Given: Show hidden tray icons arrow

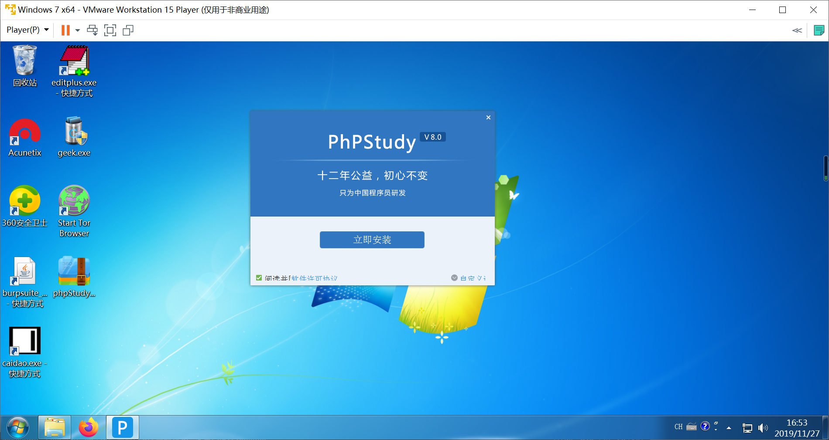Looking at the screenshot, I should pos(729,428).
